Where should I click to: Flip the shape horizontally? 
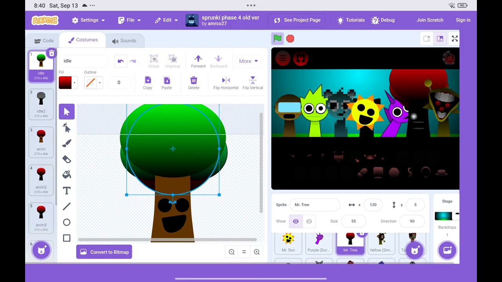(x=226, y=83)
